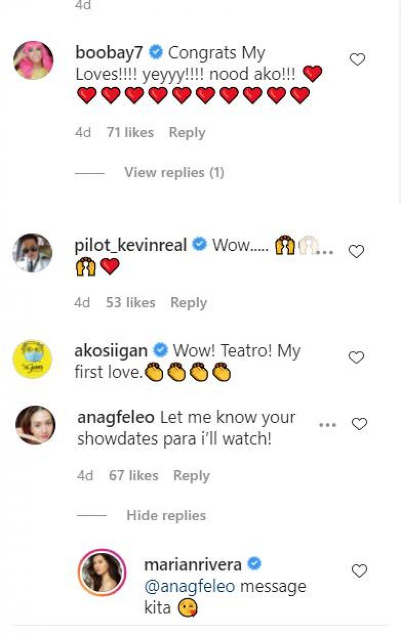Expand View replies (1) under boobay7

pyautogui.click(x=174, y=173)
